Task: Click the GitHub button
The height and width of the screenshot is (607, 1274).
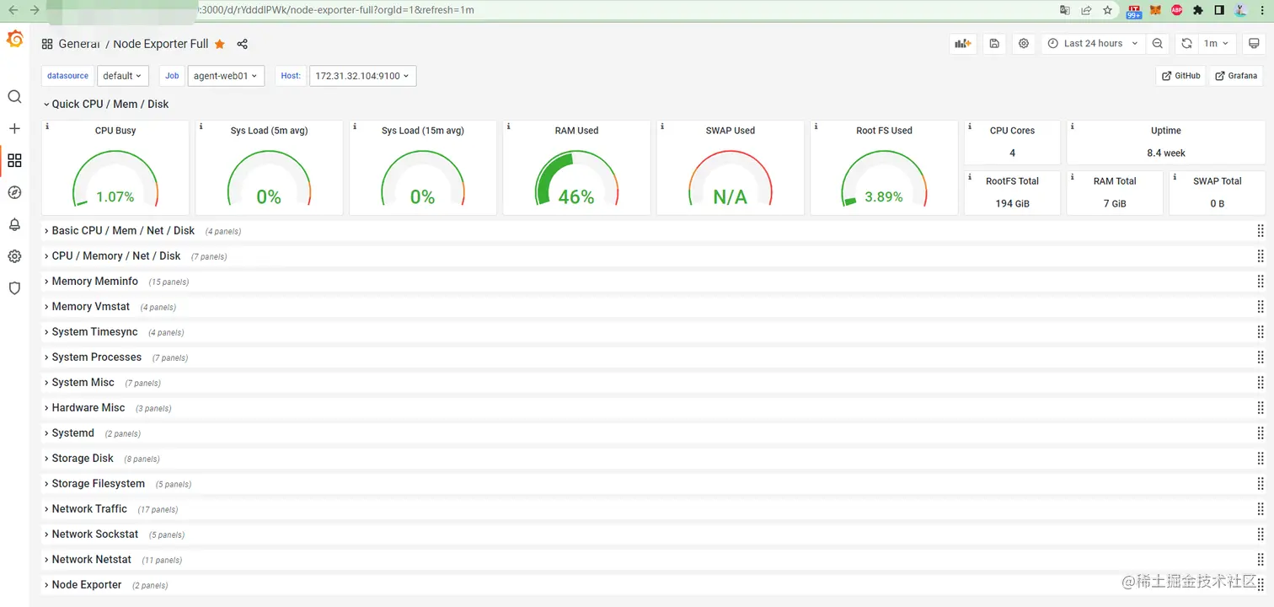Action: pos(1180,75)
